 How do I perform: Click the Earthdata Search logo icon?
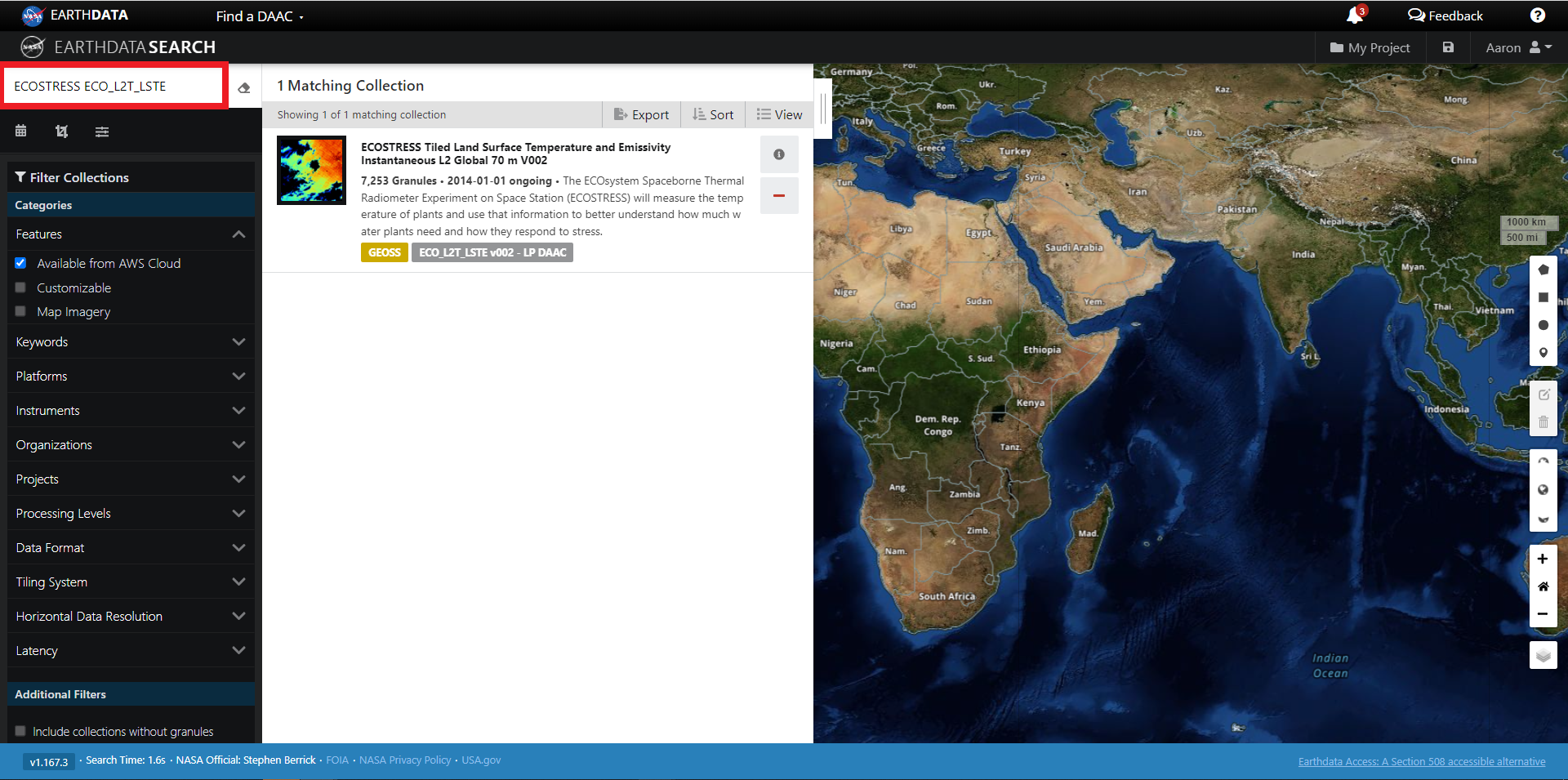coord(33,47)
